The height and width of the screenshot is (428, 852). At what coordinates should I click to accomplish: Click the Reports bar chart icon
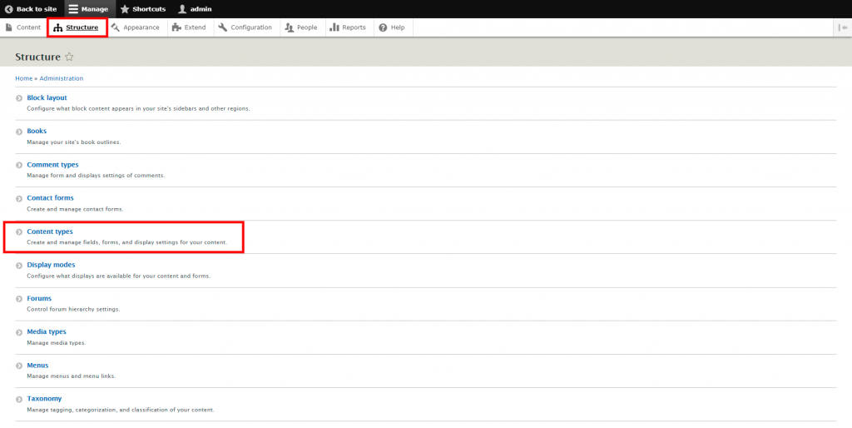click(334, 27)
